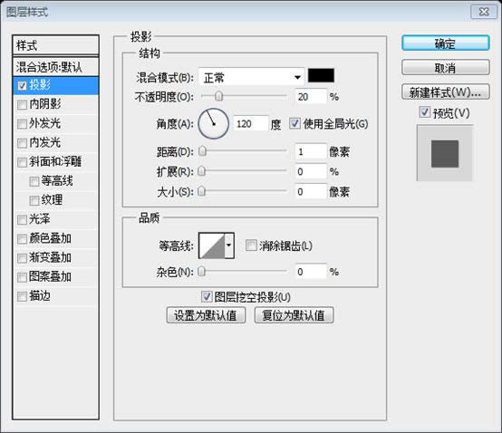Viewport: 502px width, 433px height.
Task: Select the 斜面和浮雕 style entry
Action: [x=55, y=162]
